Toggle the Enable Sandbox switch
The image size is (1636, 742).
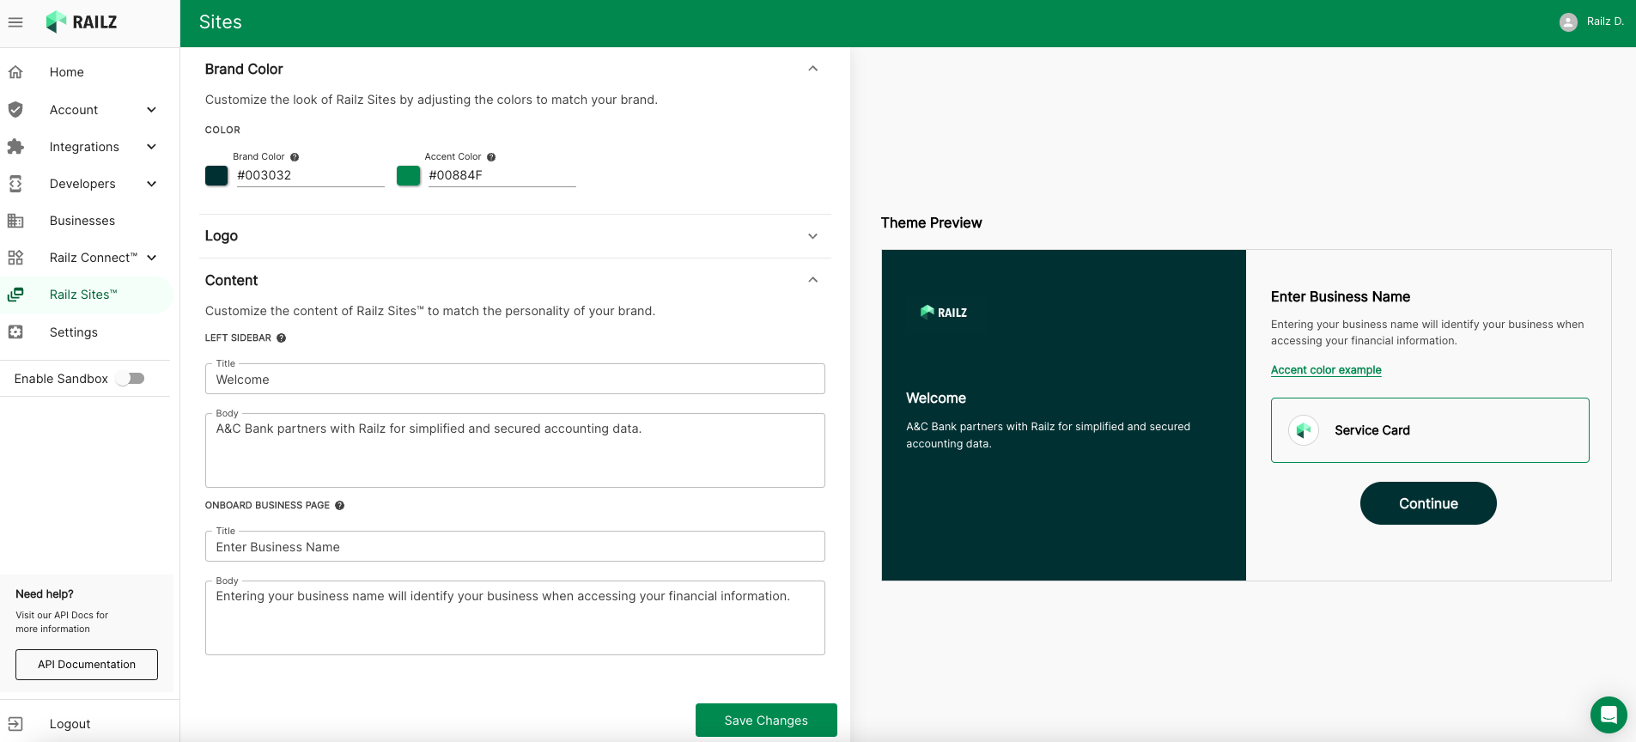click(131, 379)
